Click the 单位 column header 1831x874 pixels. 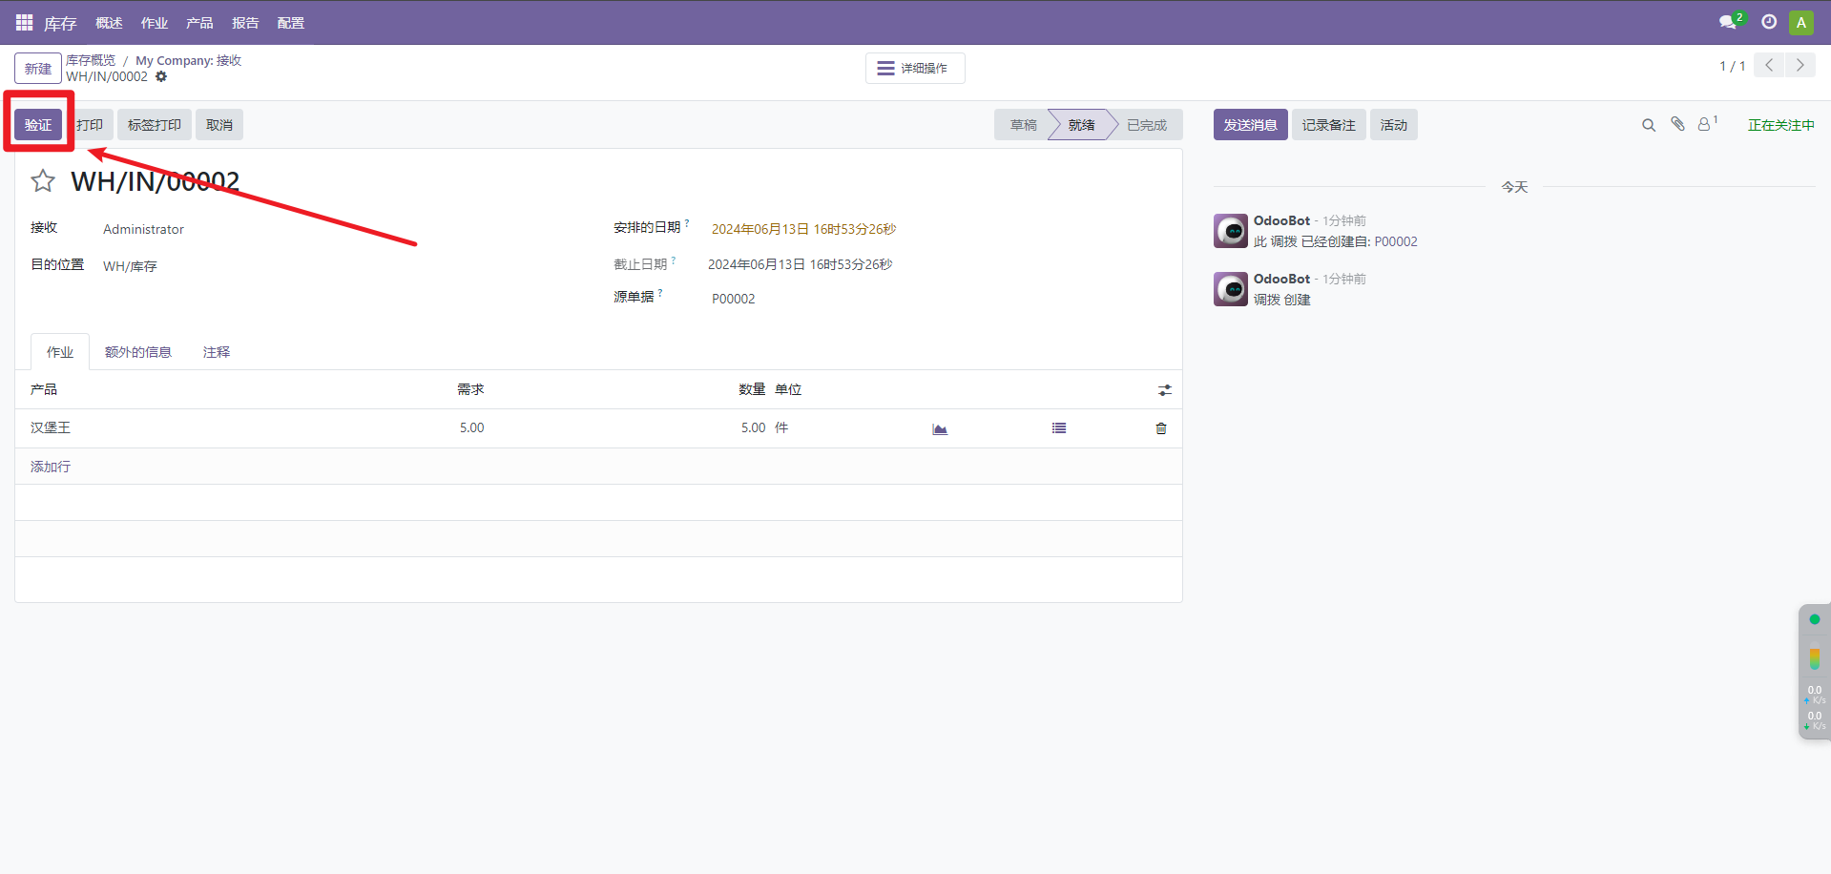click(788, 389)
